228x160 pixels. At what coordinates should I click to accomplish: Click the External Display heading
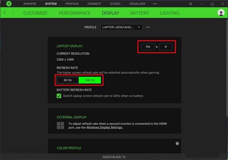coord(72,117)
